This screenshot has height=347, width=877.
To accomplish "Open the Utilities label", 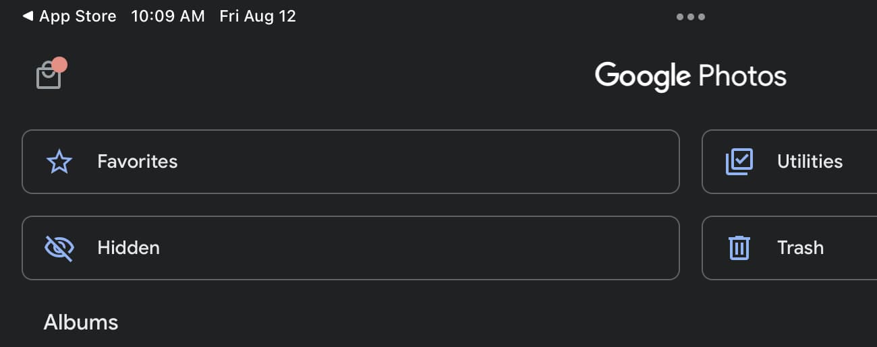I will click(x=810, y=162).
